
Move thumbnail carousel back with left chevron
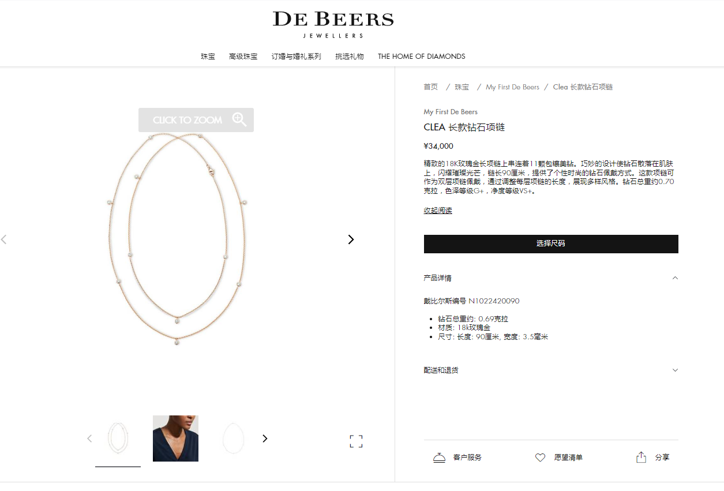(89, 438)
